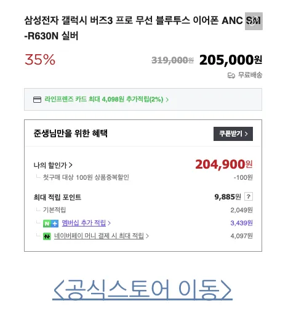The width and height of the screenshot is (288, 317).
Task: Click the 204,900원 my discount price
Action: pos(224,164)
